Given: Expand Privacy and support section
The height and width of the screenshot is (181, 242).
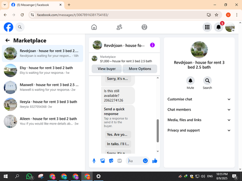Looking at the screenshot, I should 199,130.
